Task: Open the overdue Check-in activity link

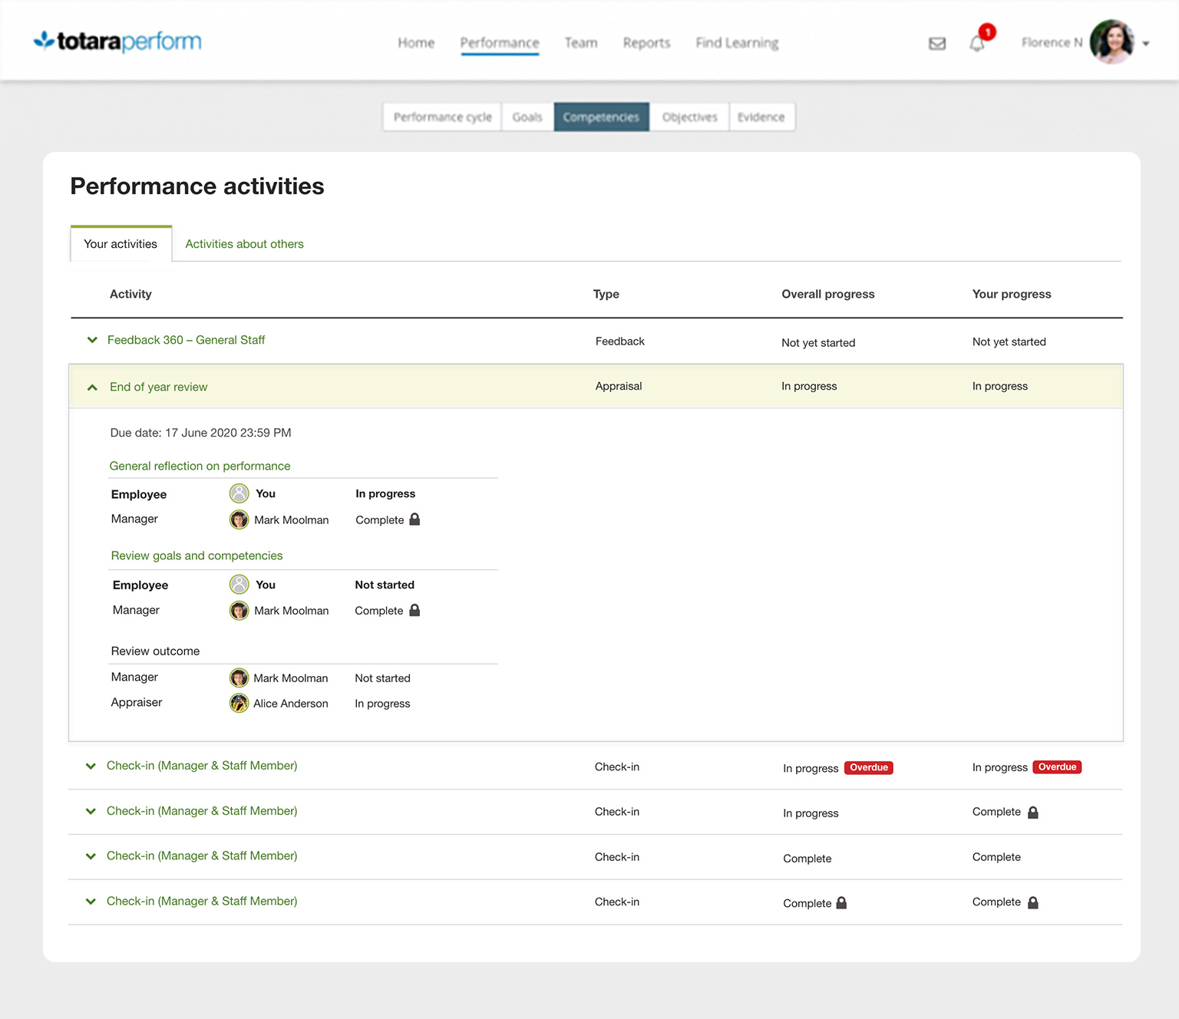Action: pyautogui.click(x=202, y=766)
